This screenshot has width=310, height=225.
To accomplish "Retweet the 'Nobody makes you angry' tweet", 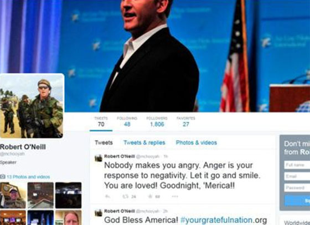I will point(125,197).
